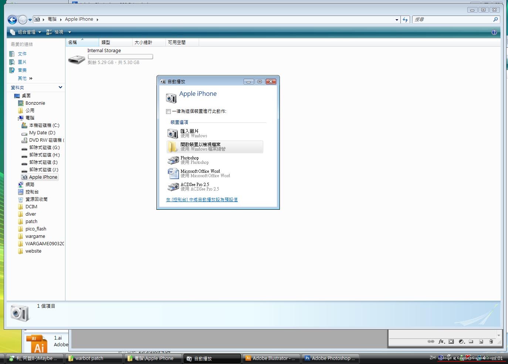Open the Views menu

click(58, 33)
